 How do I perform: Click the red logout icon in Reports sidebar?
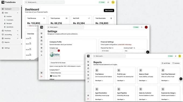click(x=88, y=99)
